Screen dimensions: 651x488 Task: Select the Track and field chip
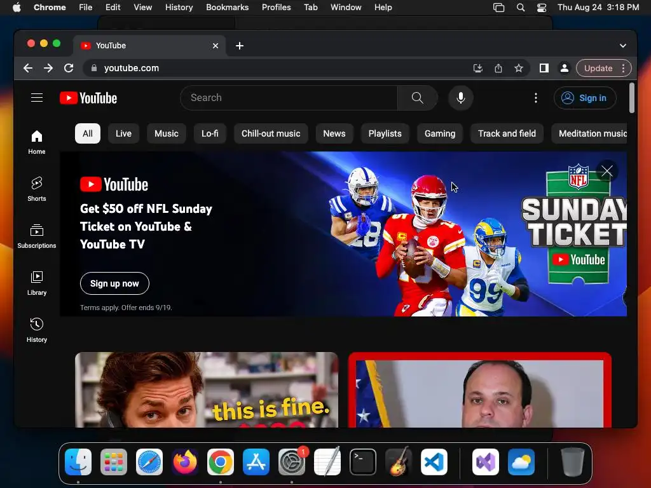click(507, 133)
